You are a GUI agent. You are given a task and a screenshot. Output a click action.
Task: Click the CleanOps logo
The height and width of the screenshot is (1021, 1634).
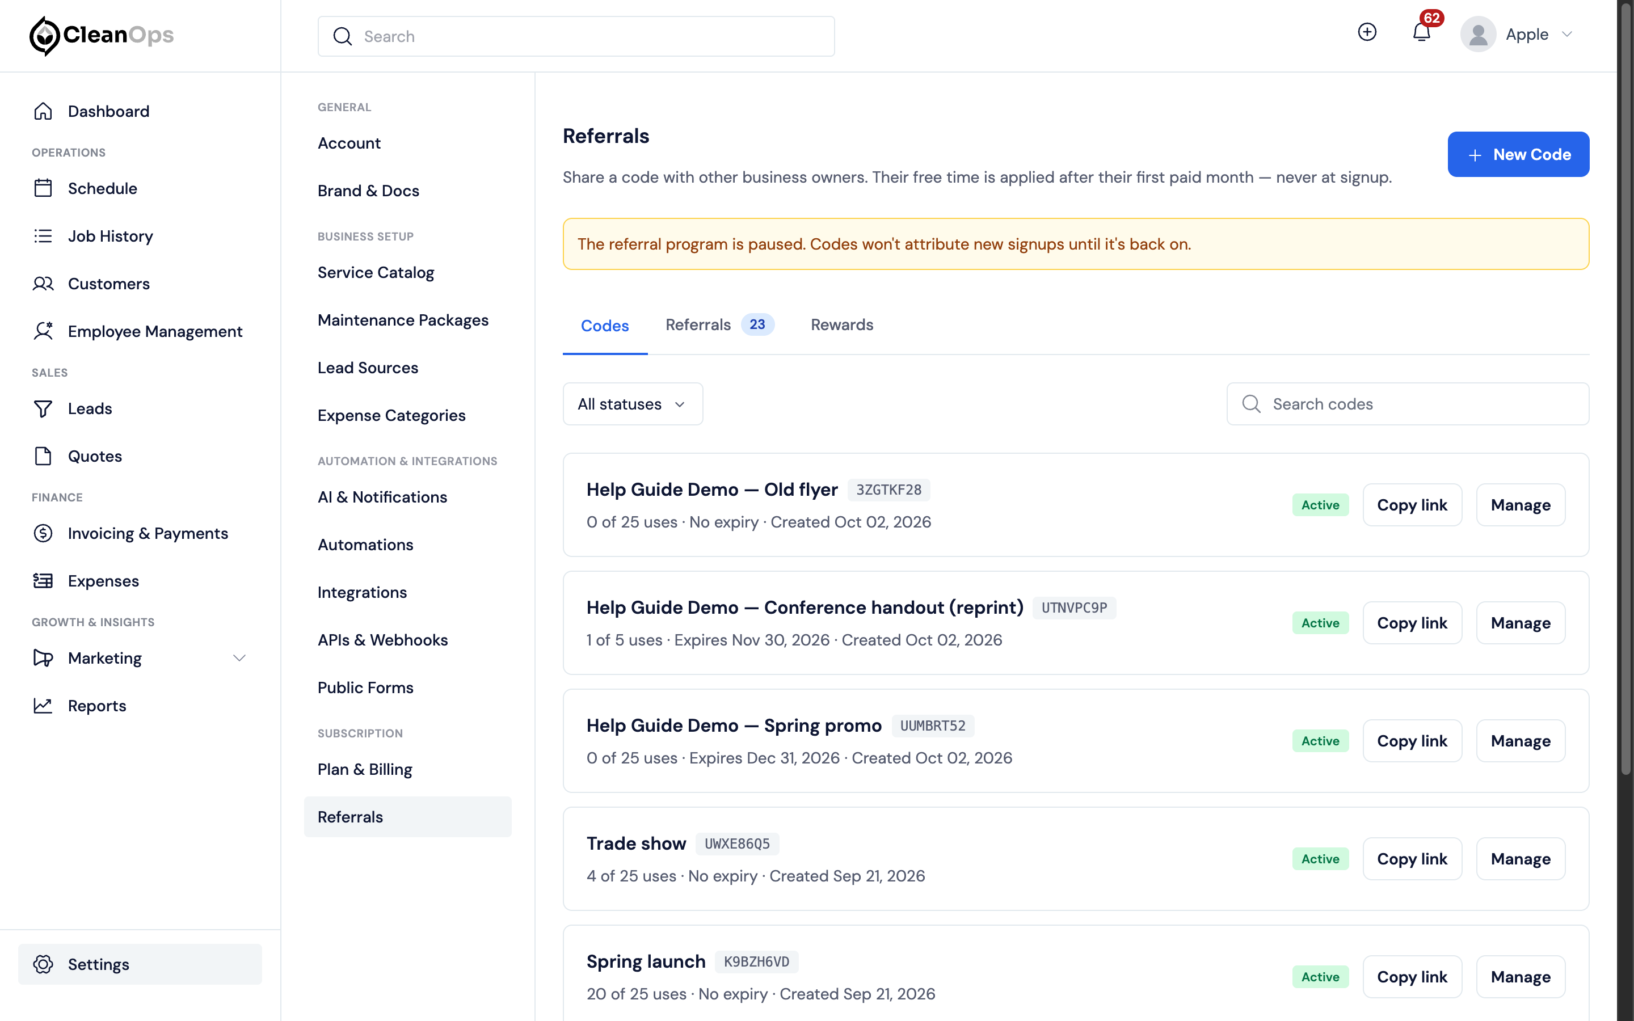pyautogui.click(x=102, y=35)
